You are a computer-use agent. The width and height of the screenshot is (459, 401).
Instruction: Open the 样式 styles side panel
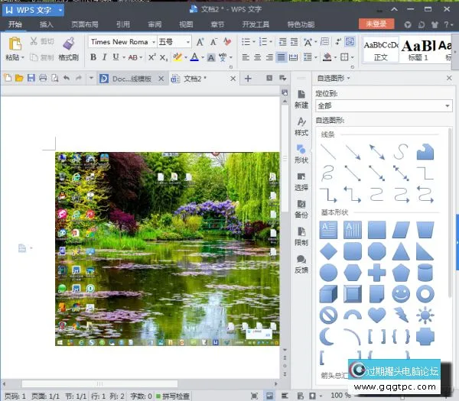pos(301,126)
